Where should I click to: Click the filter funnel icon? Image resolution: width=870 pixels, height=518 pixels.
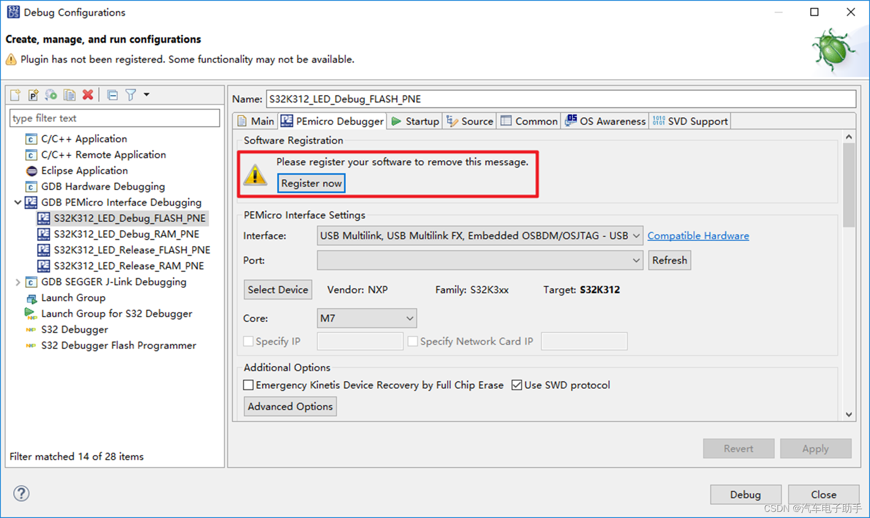131,95
